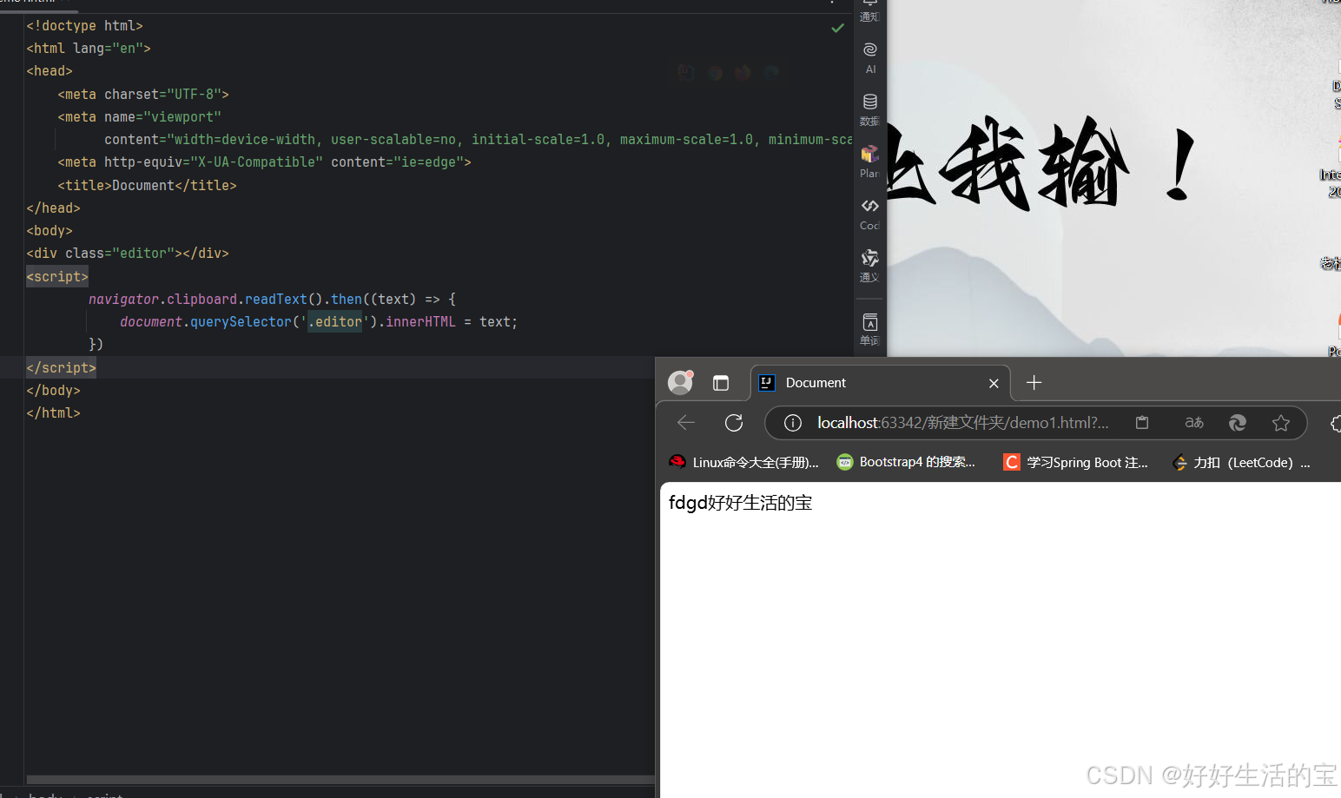Click the <html lang="en"> line
1341x798 pixels.
[89, 48]
